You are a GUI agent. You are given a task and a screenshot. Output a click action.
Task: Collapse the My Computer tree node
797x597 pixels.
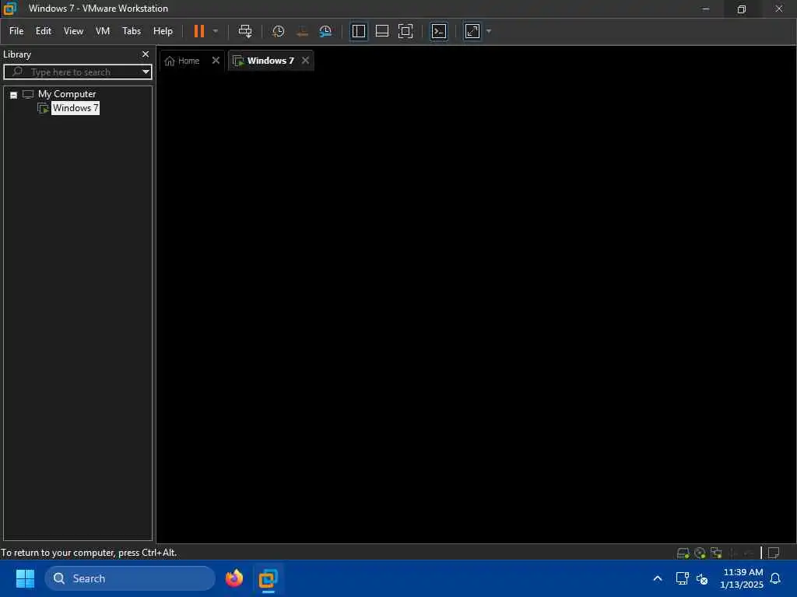14,95
